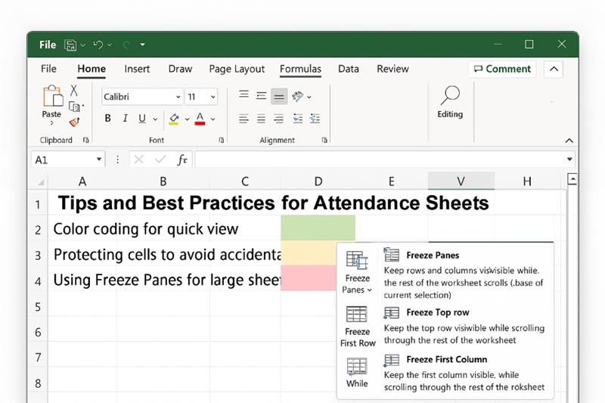
Task: Open the Page Layout tab
Action: (237, 69)
